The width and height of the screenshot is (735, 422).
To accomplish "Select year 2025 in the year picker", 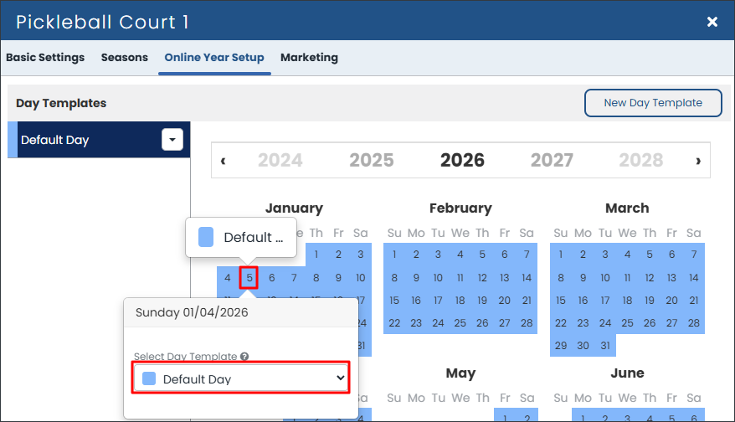I will click(x=371, y=161).
